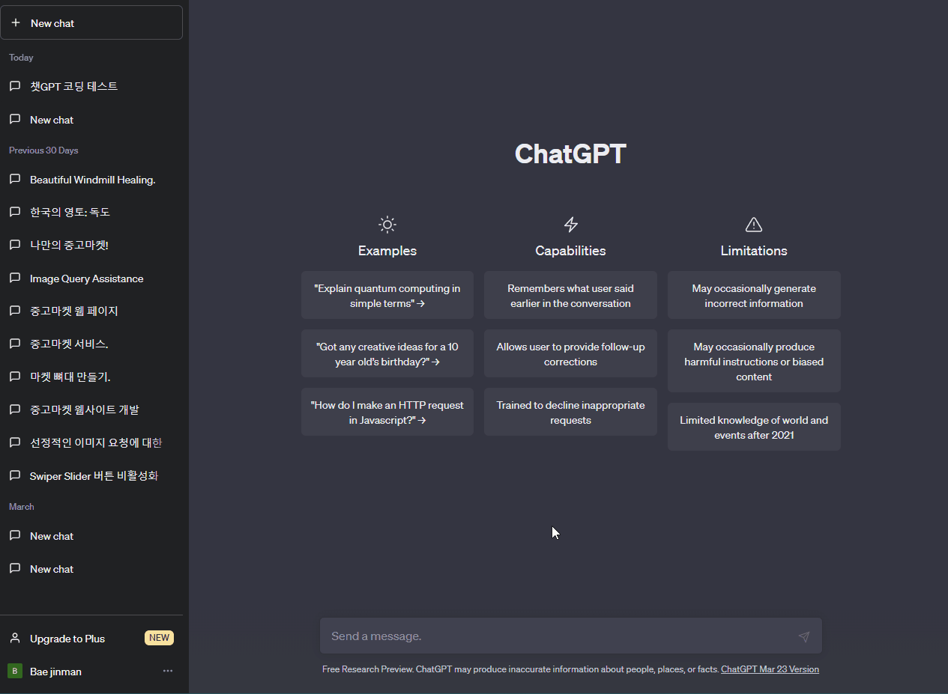Image resolution: width=948 pixels, height=694 pixels.
Task: Click chat bubble icon for Beautiful Windmill Healing
Action: [x=14, y=180]
